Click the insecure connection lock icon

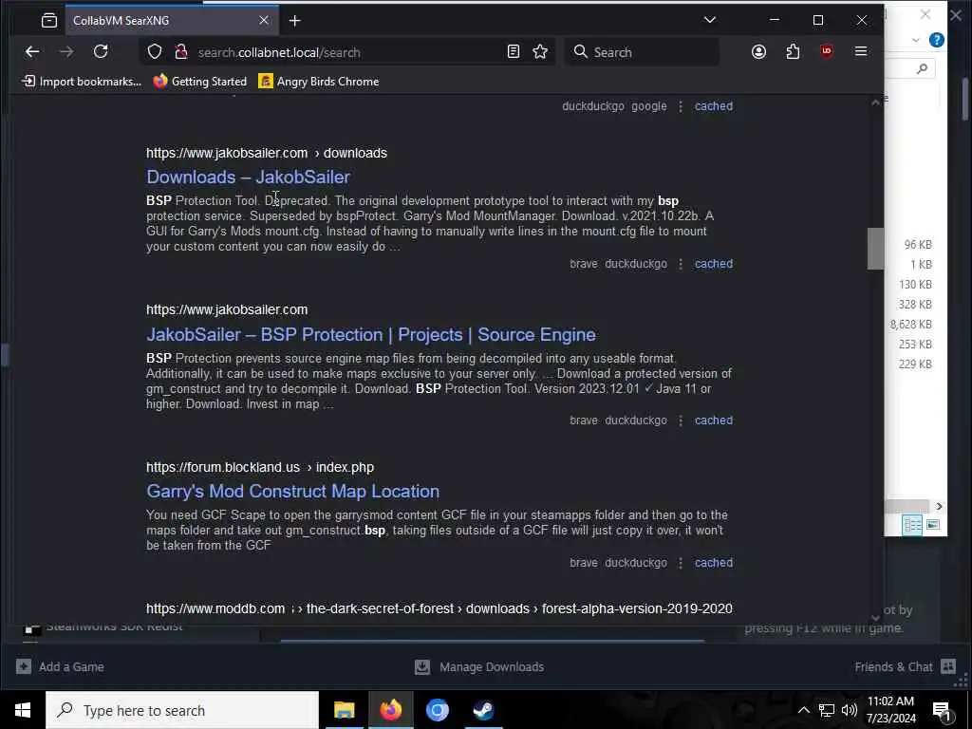click(x=181, y=52)
